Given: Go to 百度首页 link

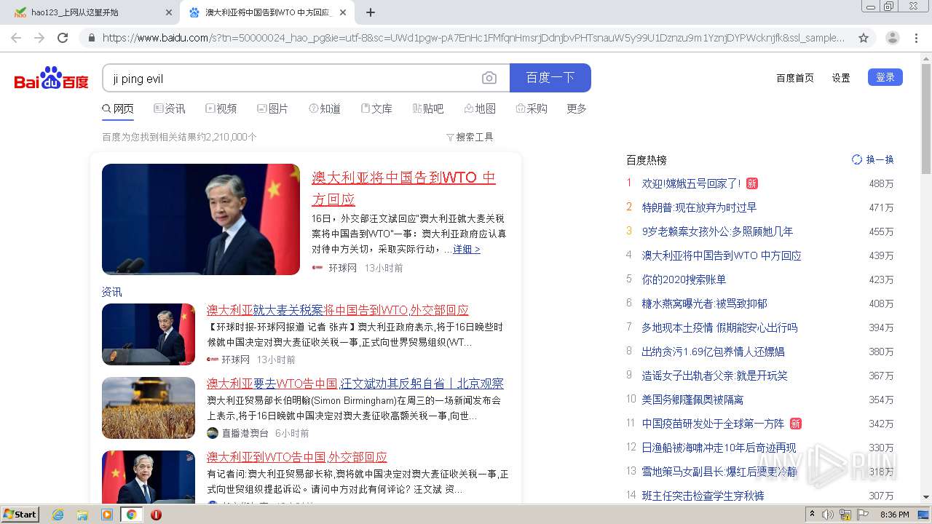Looking at the screenshot, I should (795, 78).
